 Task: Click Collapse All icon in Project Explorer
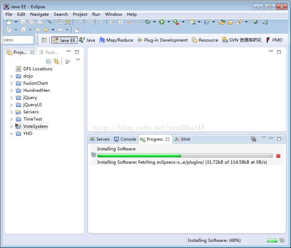pyautogui.click(x=48, y=61)
